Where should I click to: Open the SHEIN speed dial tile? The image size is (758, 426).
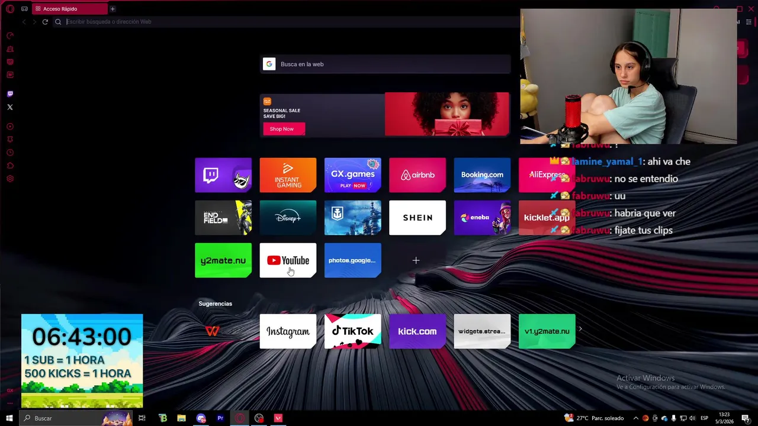point(417,218)
